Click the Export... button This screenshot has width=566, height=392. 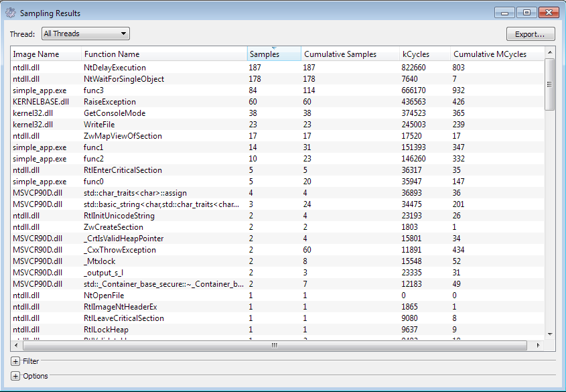pyautogui.click(x=530, y=34)
